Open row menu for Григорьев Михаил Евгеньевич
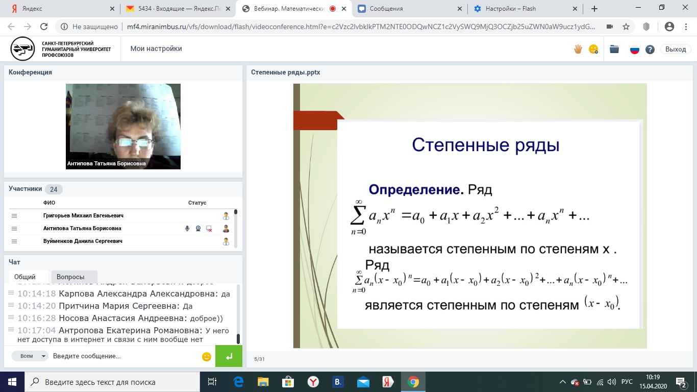Viewport: 697px width, 392px height. (x=14, y=216)
